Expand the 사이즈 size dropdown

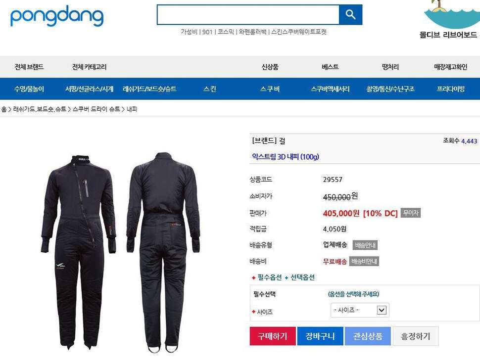point(360,310)
